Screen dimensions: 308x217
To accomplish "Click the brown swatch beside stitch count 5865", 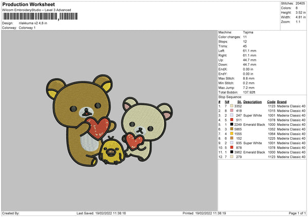I will (232, 129).
